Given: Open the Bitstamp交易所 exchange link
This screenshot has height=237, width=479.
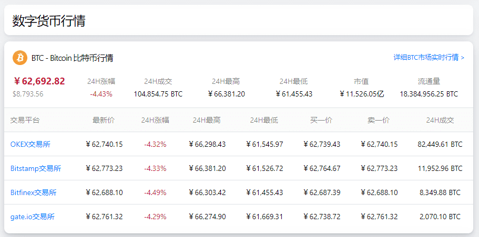Looking at the screenshot, I should 36,168.
